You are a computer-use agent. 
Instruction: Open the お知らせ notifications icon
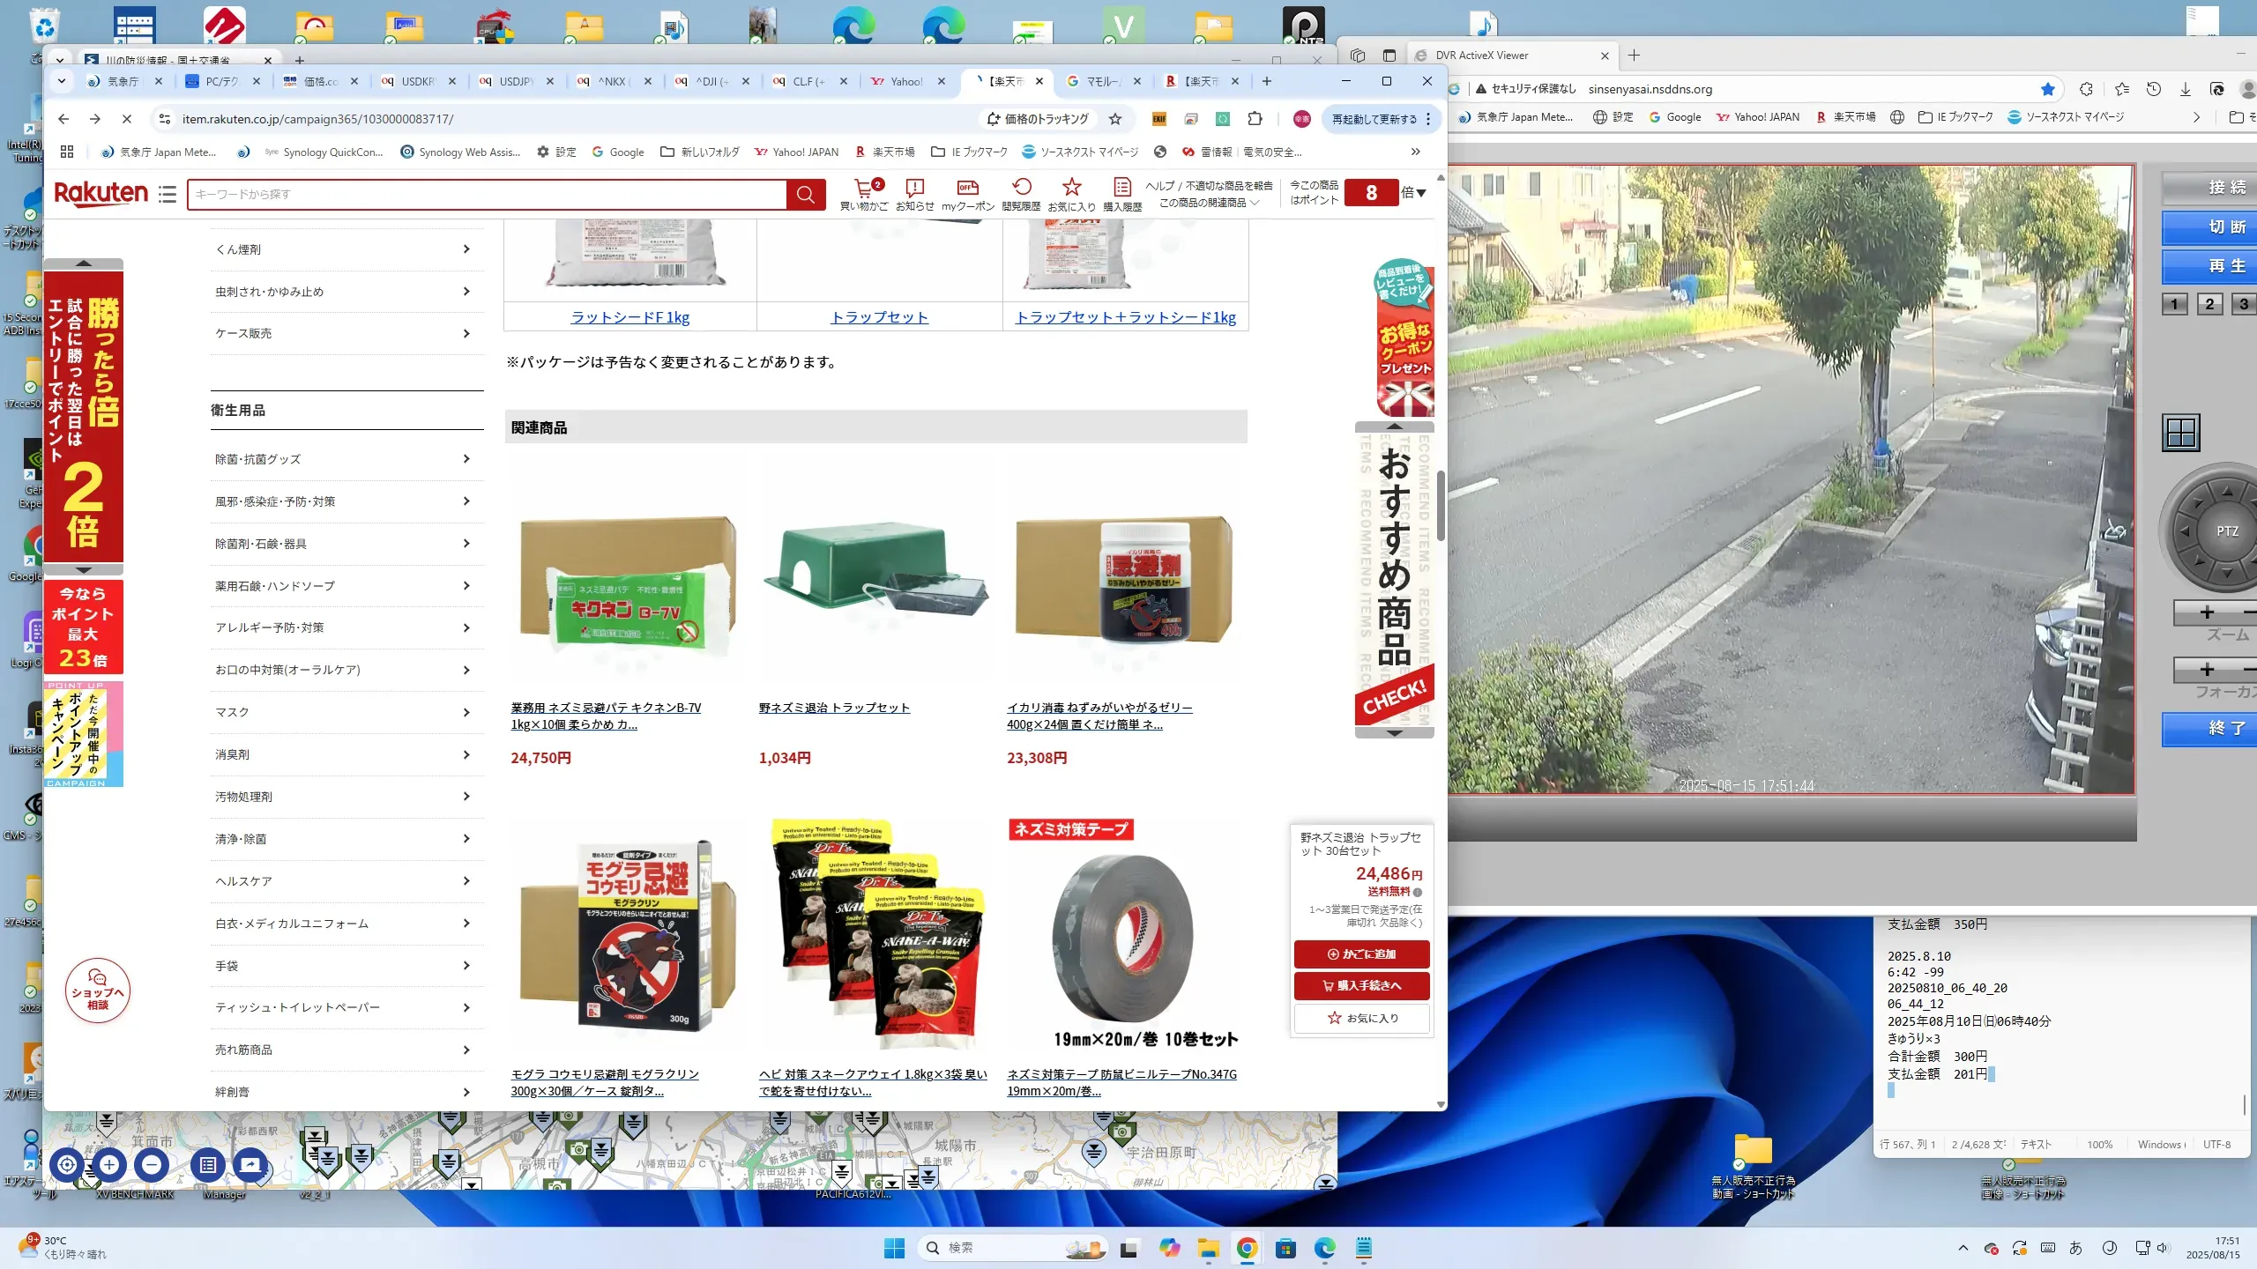(914, 188)
